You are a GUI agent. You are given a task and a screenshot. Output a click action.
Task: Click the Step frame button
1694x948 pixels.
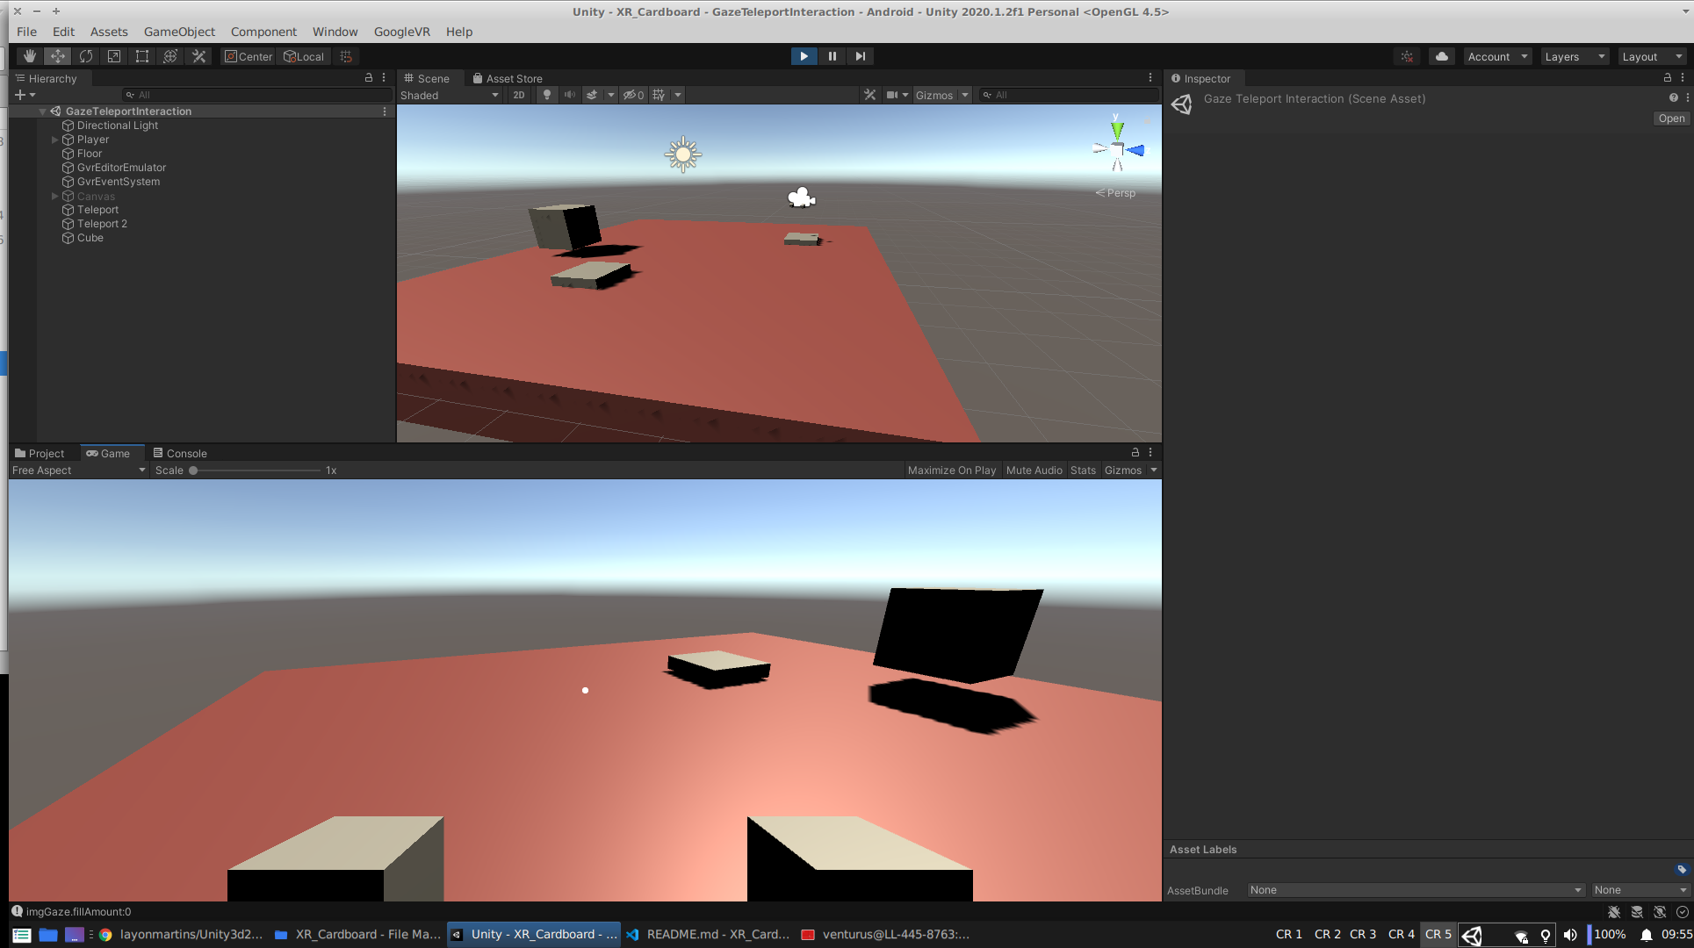click(x=861, y=56)
